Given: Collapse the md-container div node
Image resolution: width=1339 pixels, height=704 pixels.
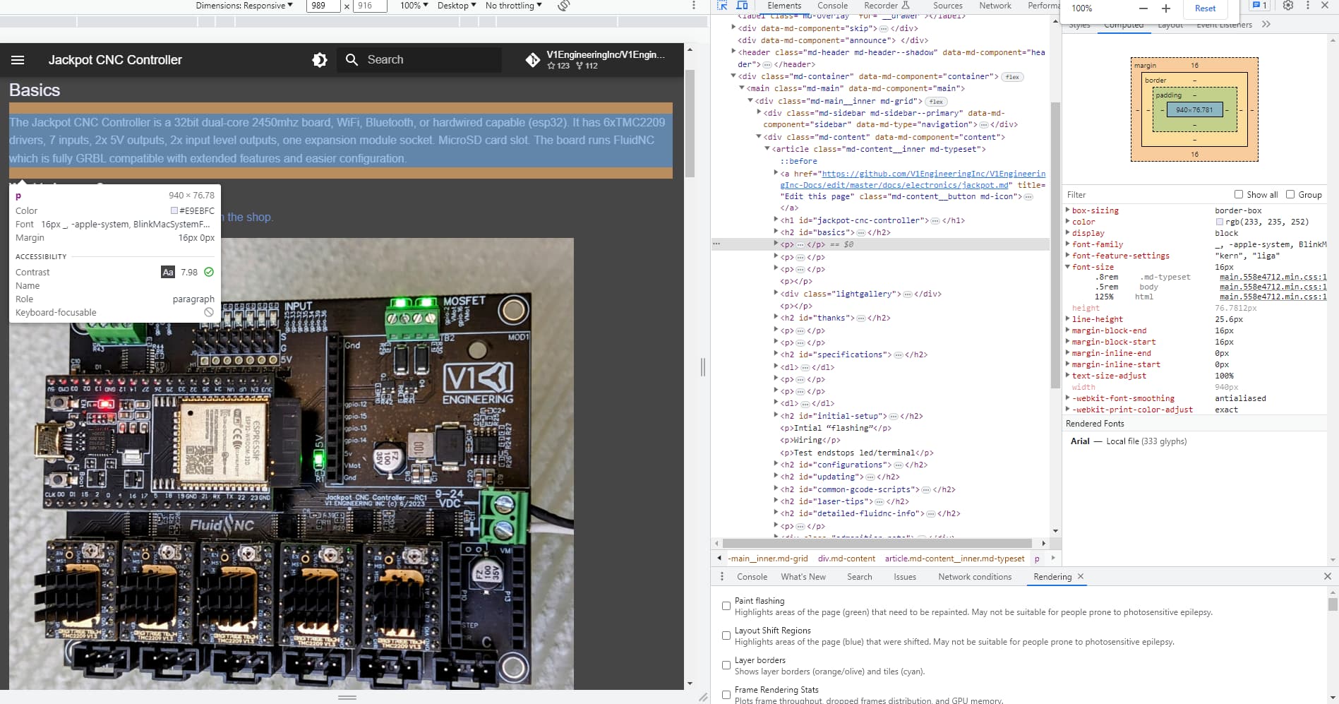Looking at the screenshot, I should coord(734,76).
